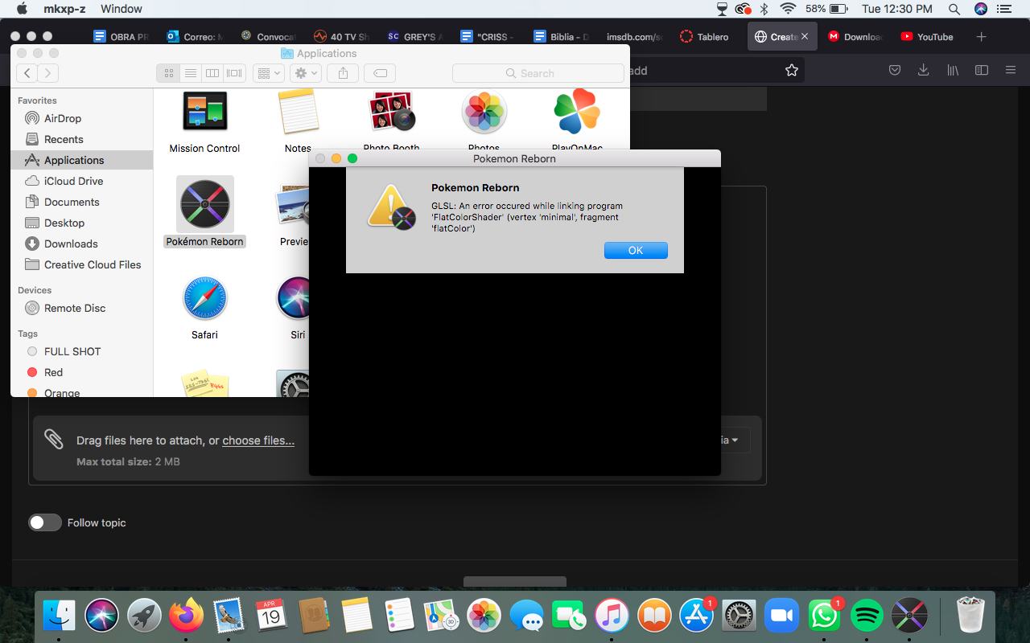The width and height of the screenshot is (1030, 643).
Task: Click Wi-Fi status icon in menu bar
Action: tap(788, 9)
